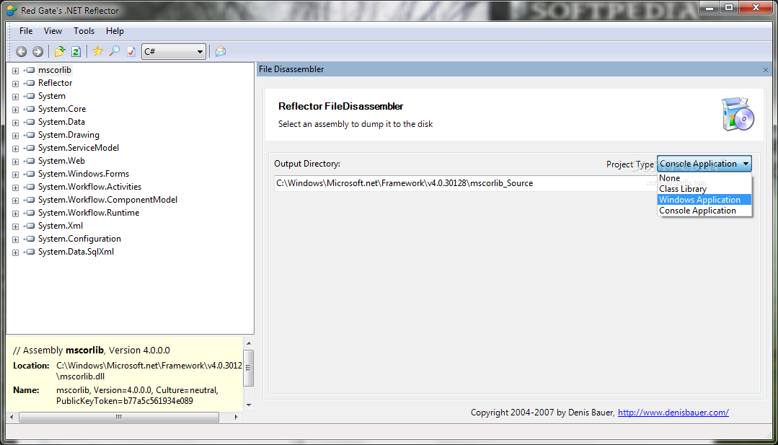Screen dimensions: 778x445
Task: Click the Back navigation arrow icon
Action: point(22,52)
